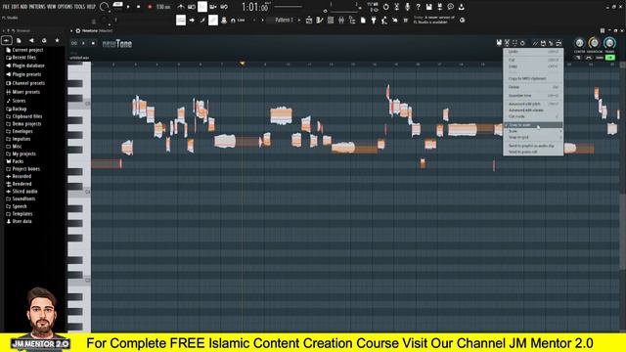This screenshot has height=352, width=626.
Task: Click the browser favorites star icon
Action: pyautogui.click(x=57, y=40)
